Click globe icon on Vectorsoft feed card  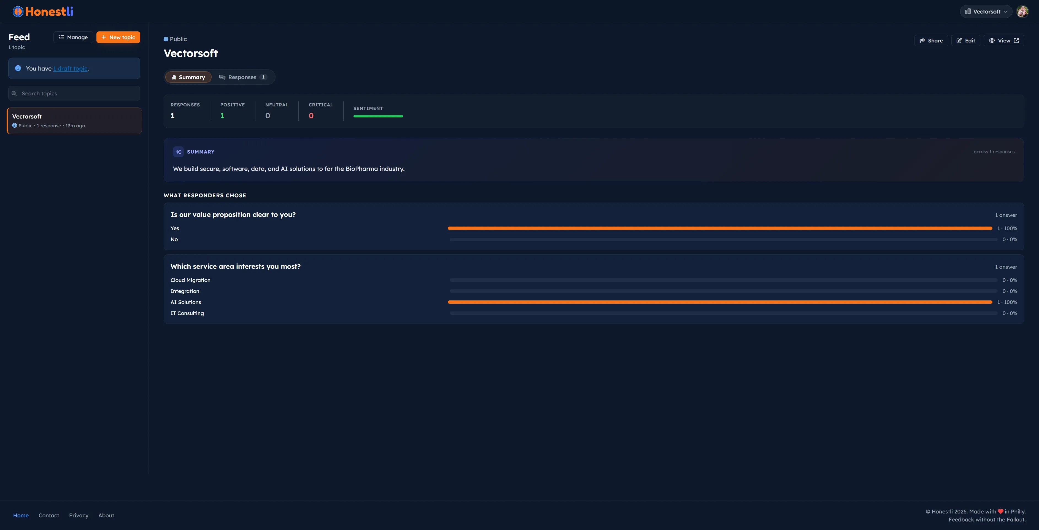click(x=15, y=125)
